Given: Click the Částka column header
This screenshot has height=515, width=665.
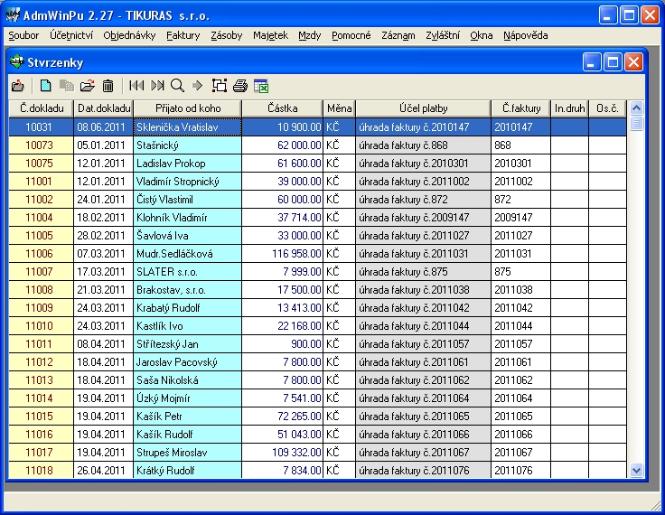Looking at the screenshot, I should click(282, 108).
